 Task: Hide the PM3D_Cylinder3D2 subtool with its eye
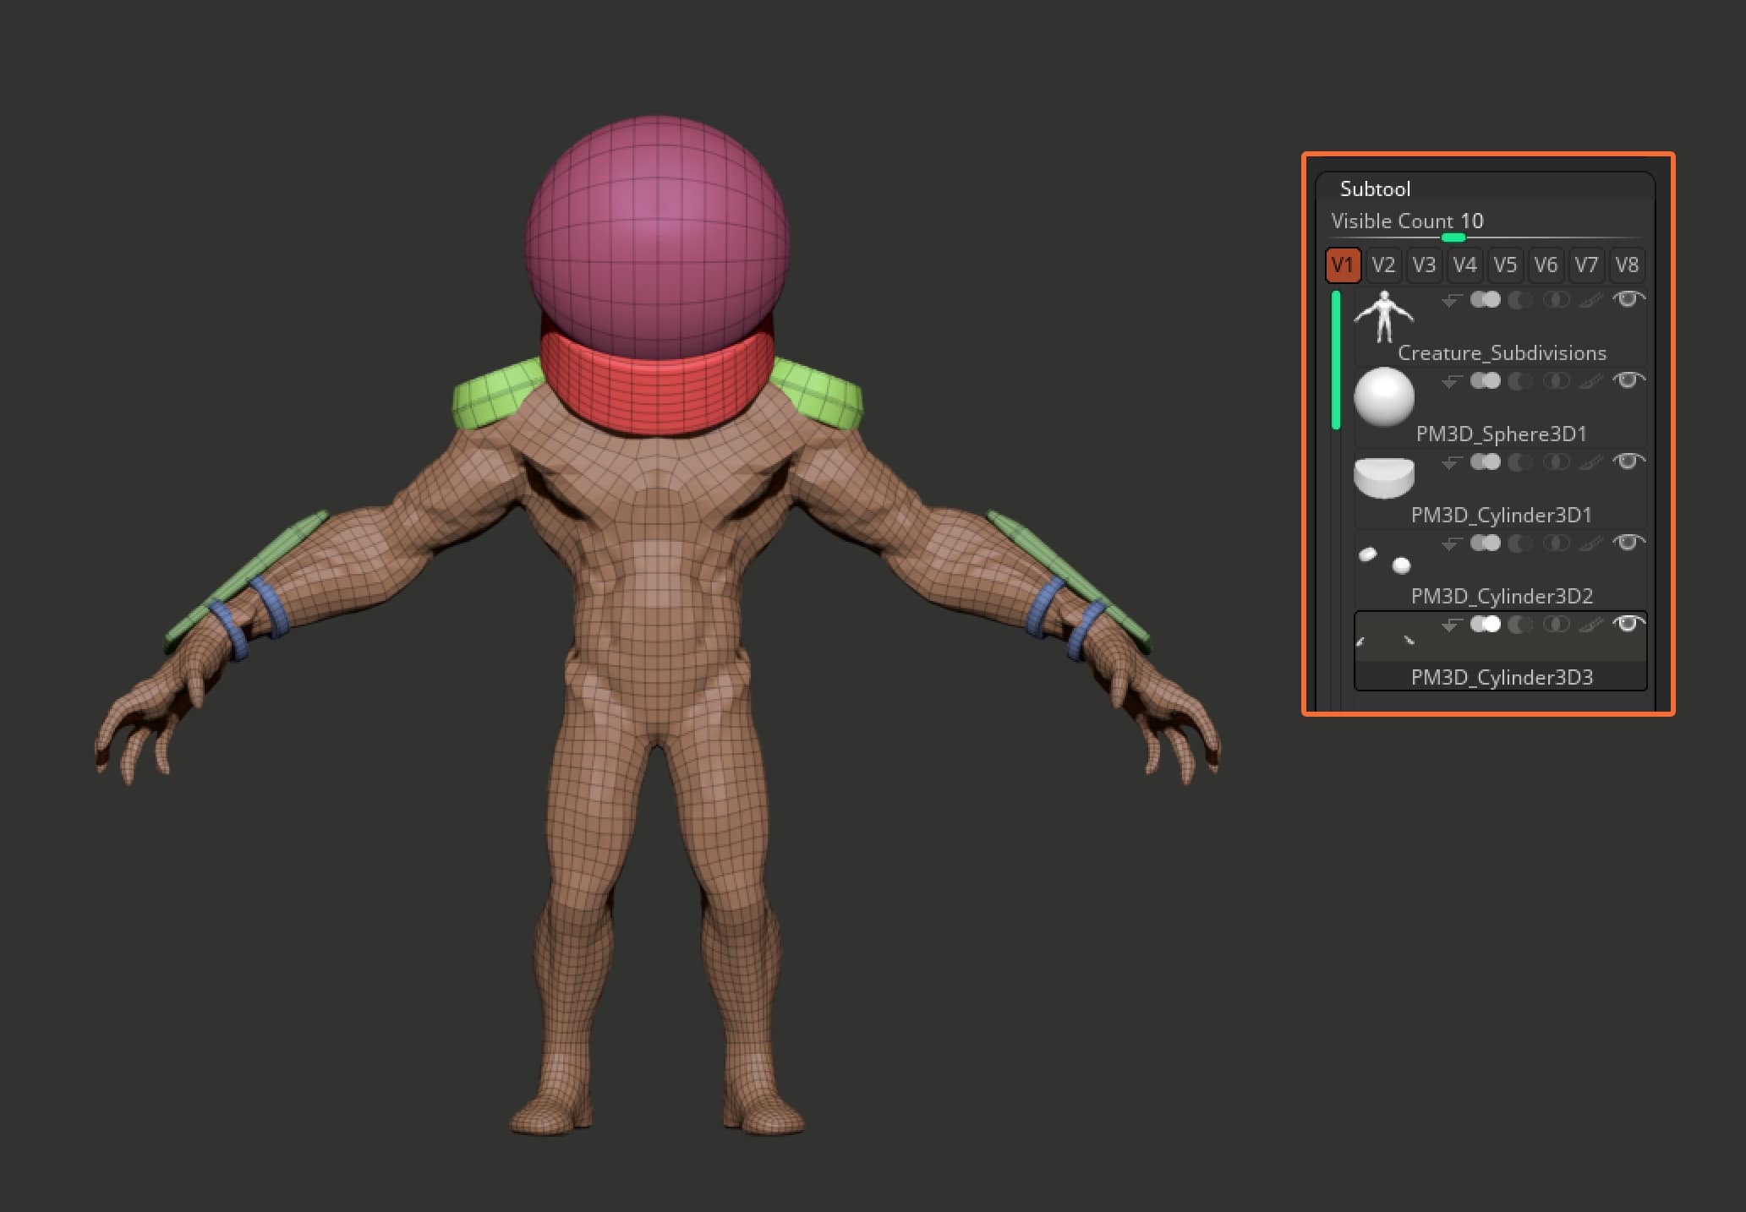[1628, 542]
